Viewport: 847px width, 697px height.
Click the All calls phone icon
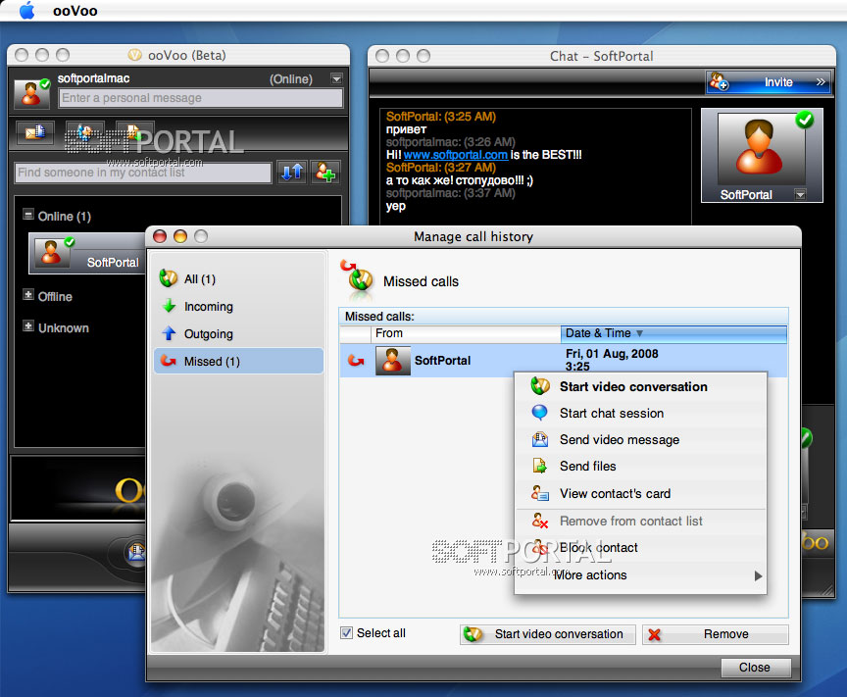point(169,278)
